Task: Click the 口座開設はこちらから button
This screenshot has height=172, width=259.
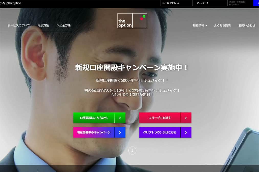Action: click(x=99, y=118)
